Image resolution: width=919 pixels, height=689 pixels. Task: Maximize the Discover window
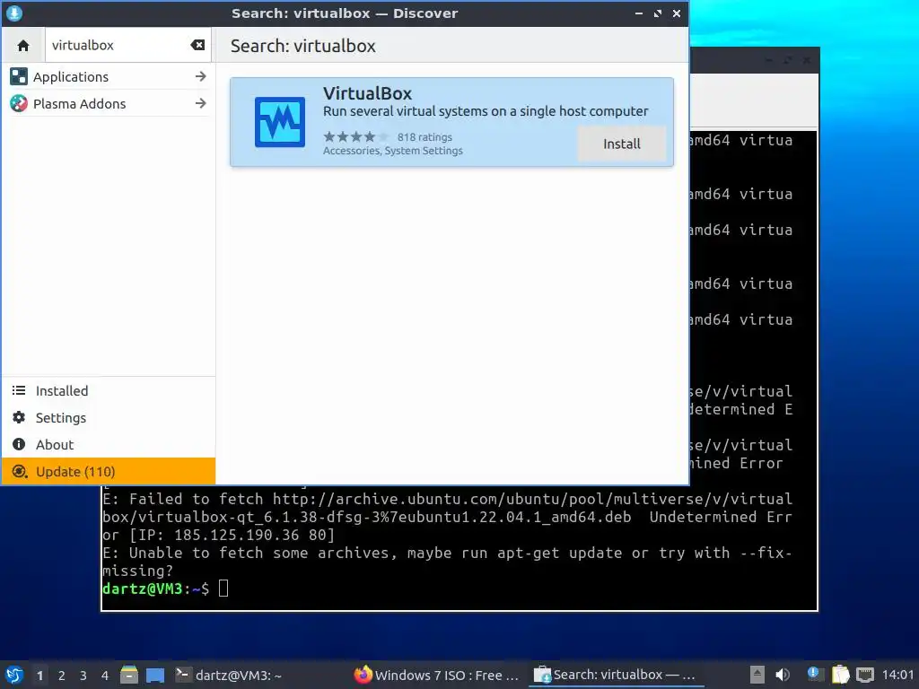click(658, 13)
